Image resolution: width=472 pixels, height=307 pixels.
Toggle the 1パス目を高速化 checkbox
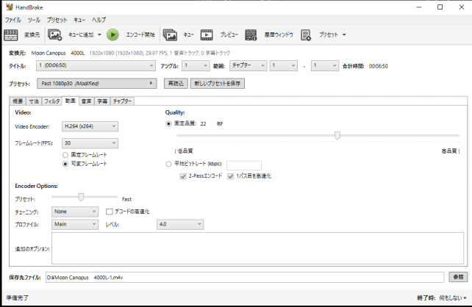[231, 176]
